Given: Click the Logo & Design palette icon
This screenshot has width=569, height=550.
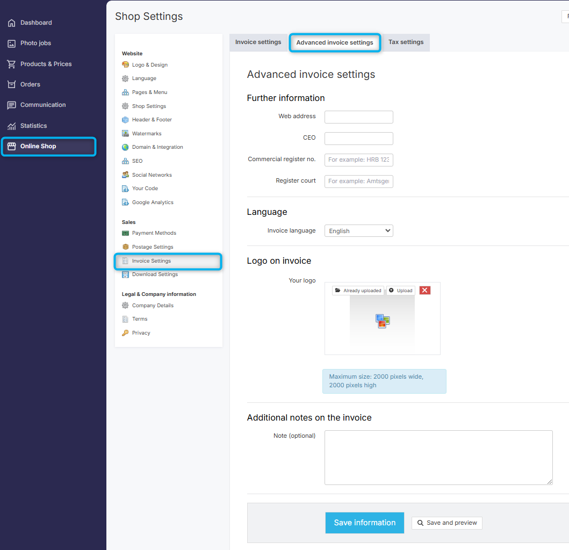Looking at the screenshot, I should click(x=125, y=64).
